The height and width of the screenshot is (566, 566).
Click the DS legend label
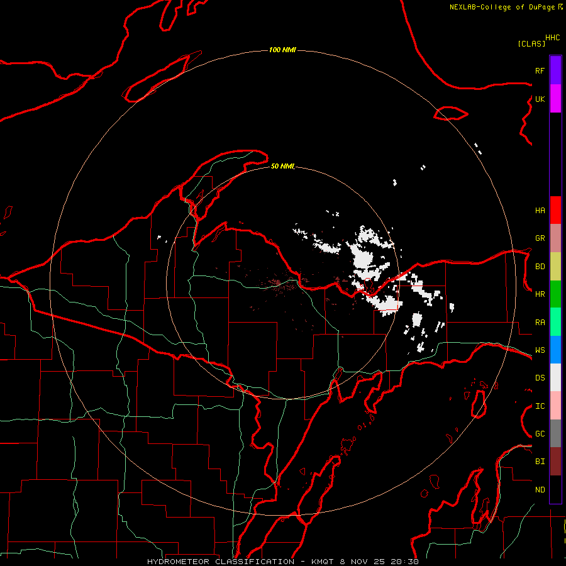click(x=540, y=378)
